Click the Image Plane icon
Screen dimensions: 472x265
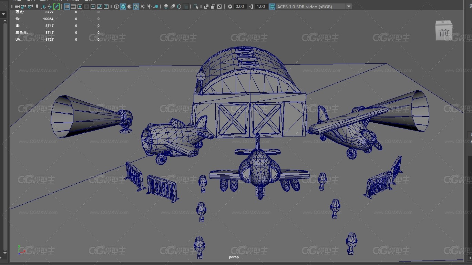pos(43,7)
